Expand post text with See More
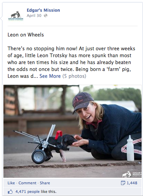The height and width of the screenshot is (196, 143). pyautogui.click(x=50, y=76)
